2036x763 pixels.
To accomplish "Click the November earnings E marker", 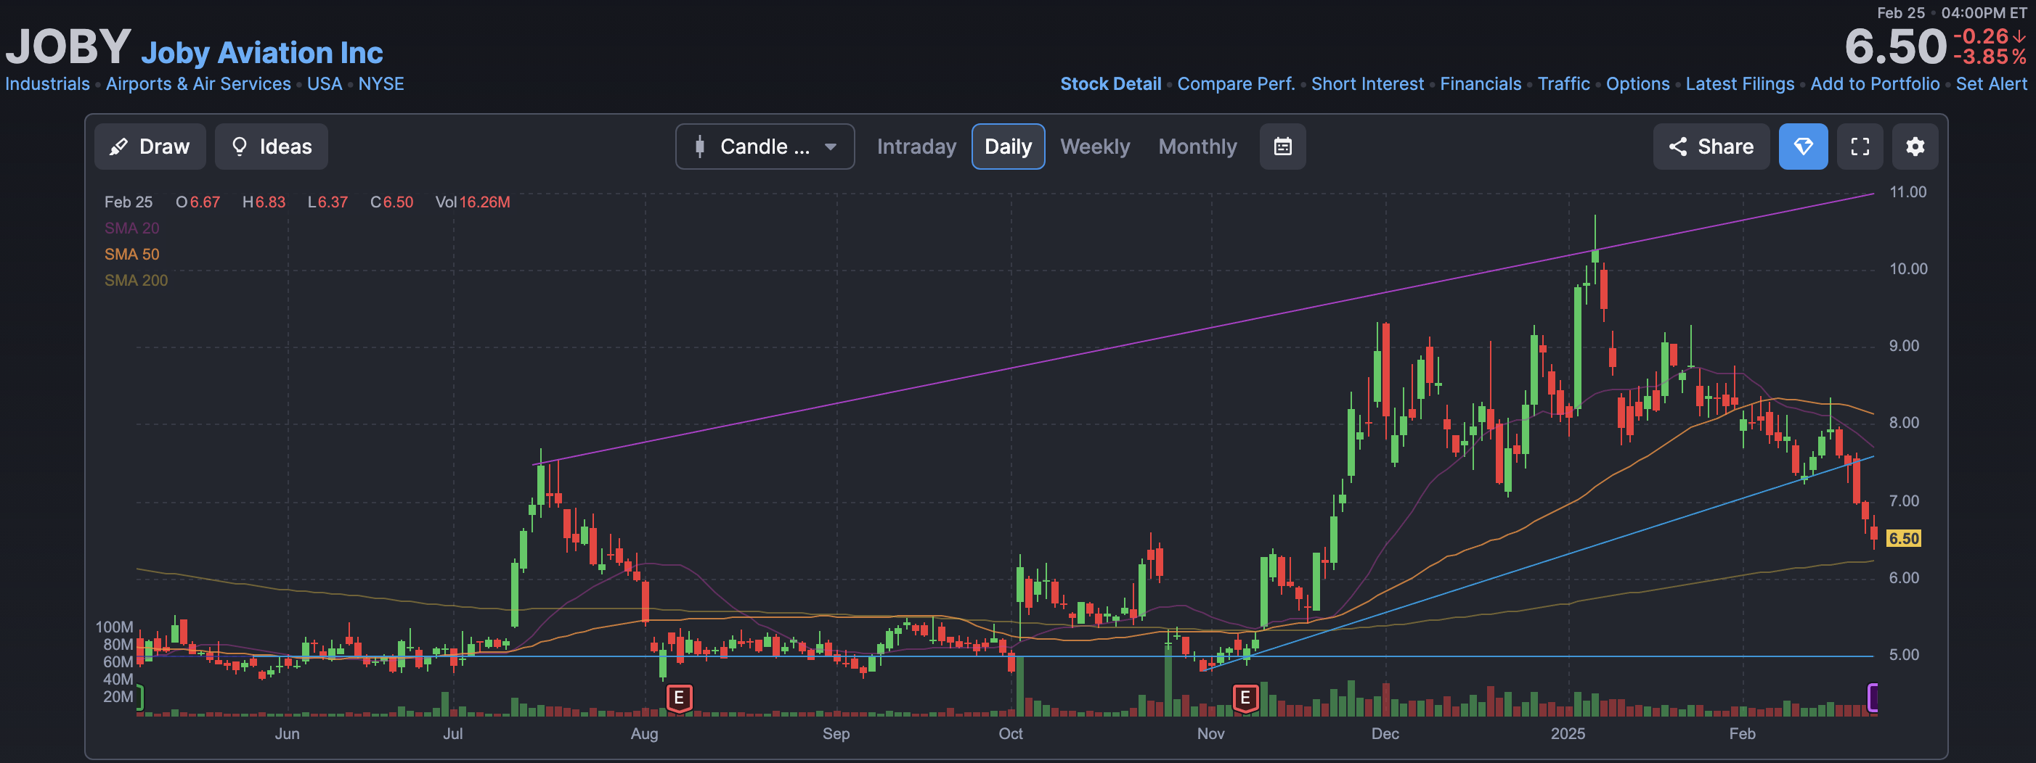I will click(1245, 698).
